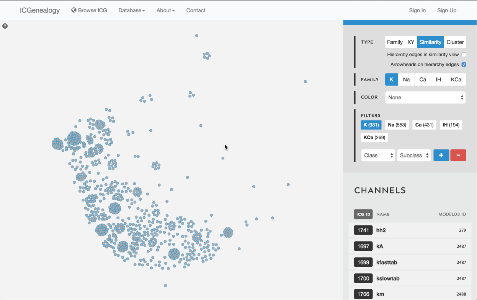
Task: Switch the view type to Cluster
Action: coord(455,42)
